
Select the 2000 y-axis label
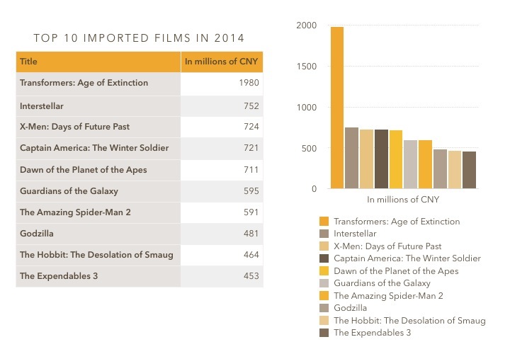[x=306, y=25]
